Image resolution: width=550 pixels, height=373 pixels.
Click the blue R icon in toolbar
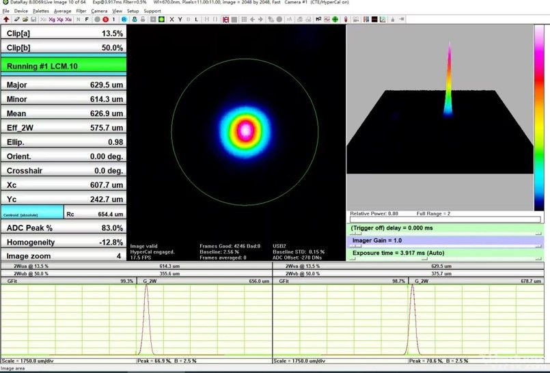[x=124, y=19]
